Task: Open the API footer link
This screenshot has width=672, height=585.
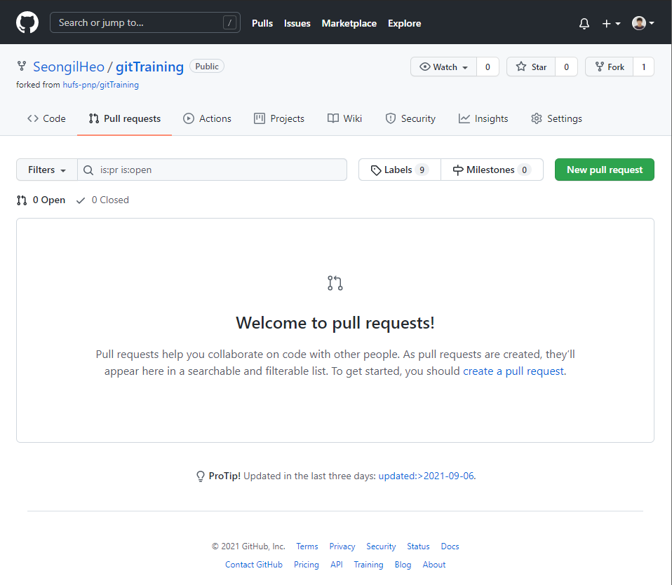Action: coord(337,565)
